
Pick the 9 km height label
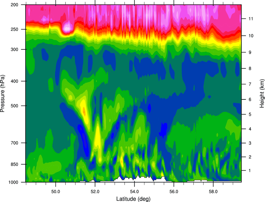(x=250, y=53)
